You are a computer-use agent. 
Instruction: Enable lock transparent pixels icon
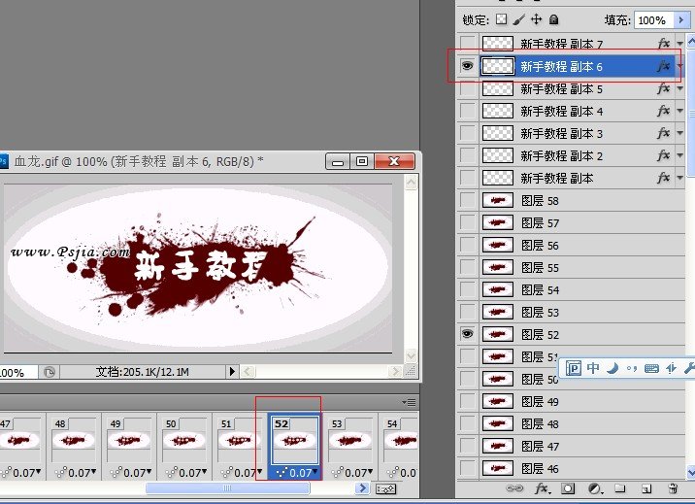[x=501, y=19]
